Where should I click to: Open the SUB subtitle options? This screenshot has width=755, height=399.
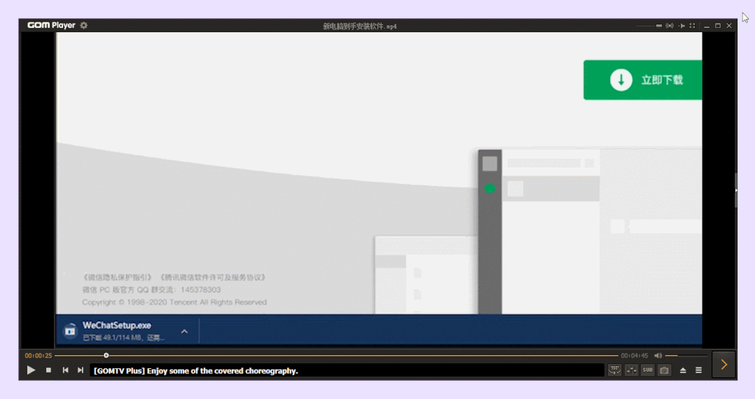(648, 370)
